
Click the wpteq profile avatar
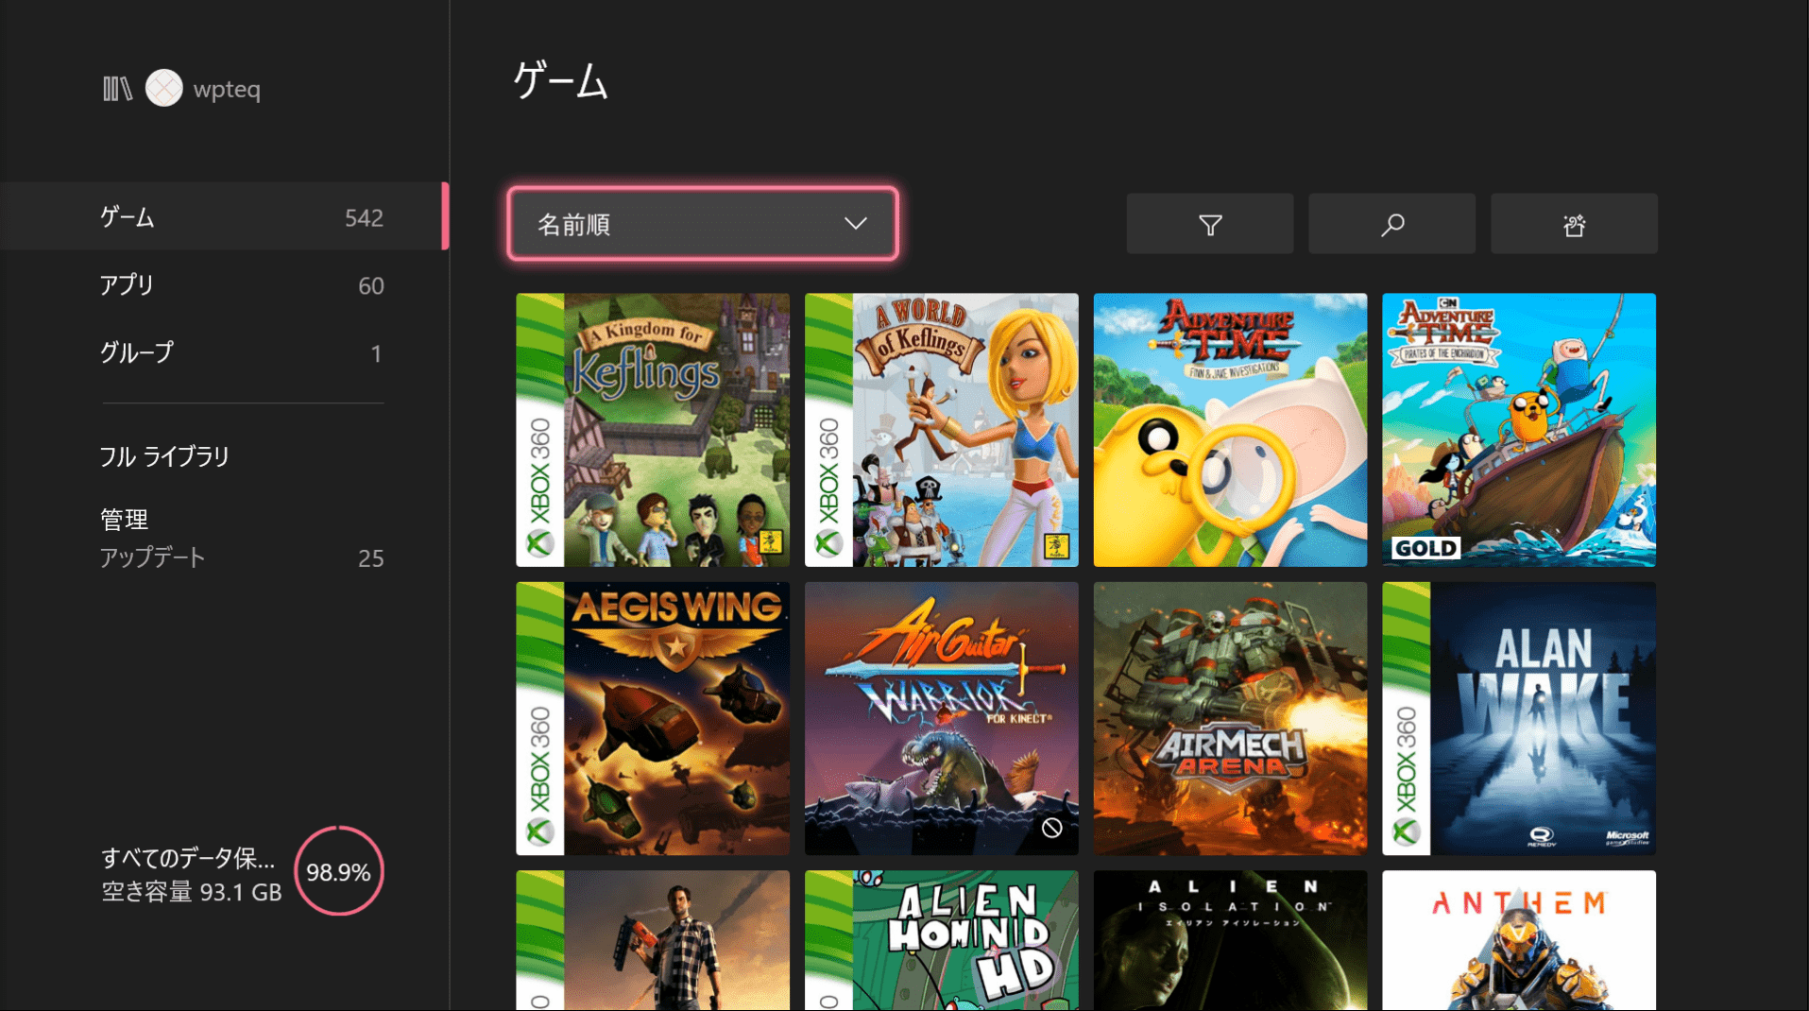pos(164,88)
